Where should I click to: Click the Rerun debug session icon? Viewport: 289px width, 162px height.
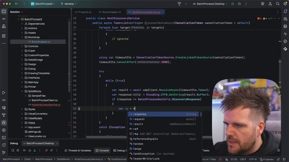13,150
